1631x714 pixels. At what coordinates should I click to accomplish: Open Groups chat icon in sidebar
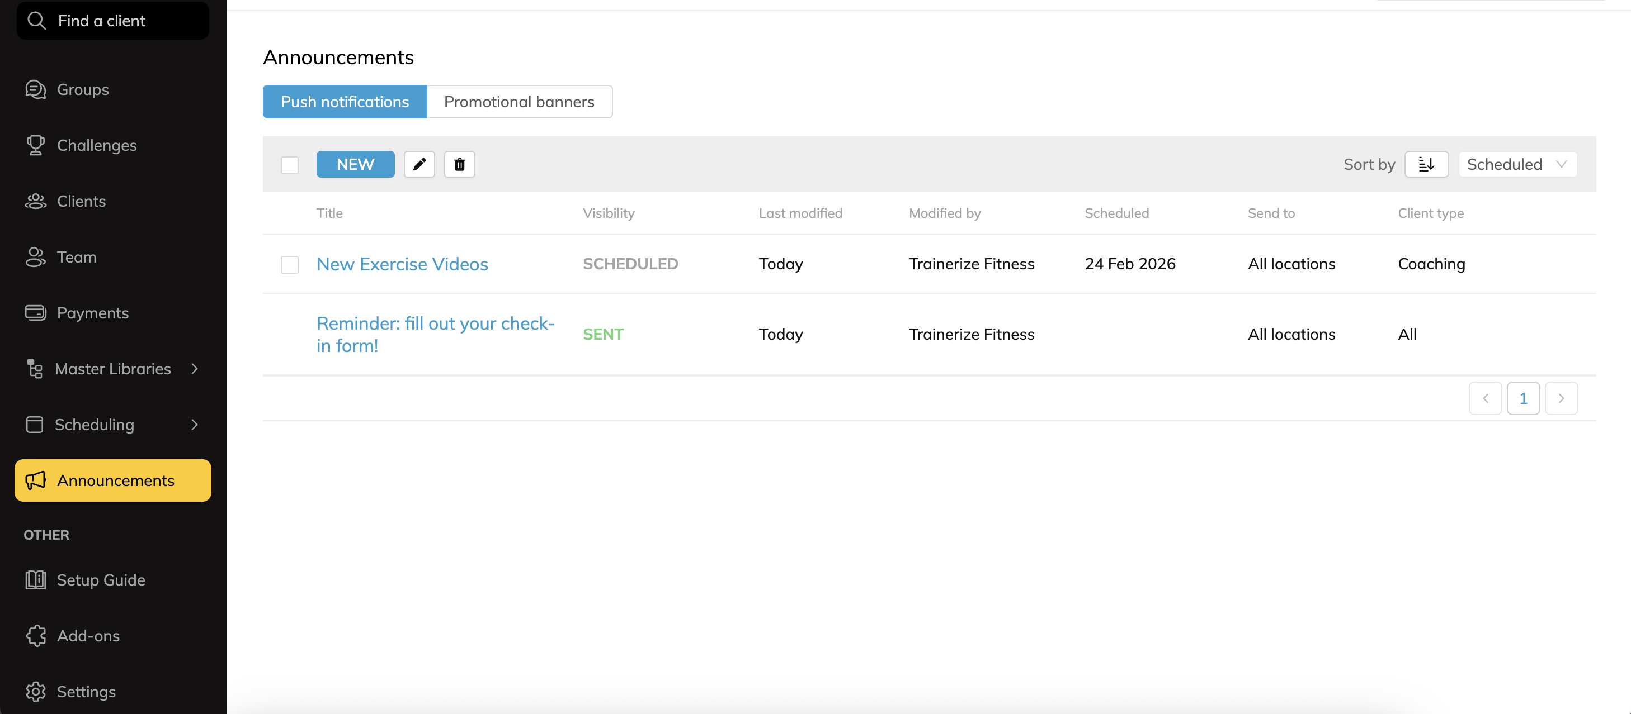click(x=35, y=90)
